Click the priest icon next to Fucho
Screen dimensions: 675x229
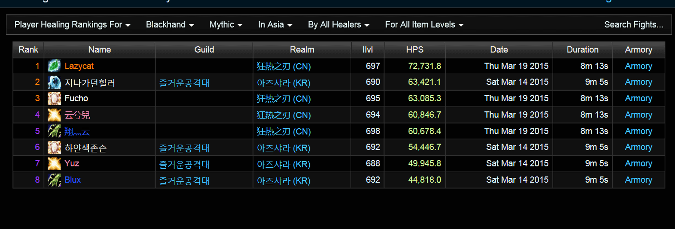pyautogui.click(x=54, y=99)
